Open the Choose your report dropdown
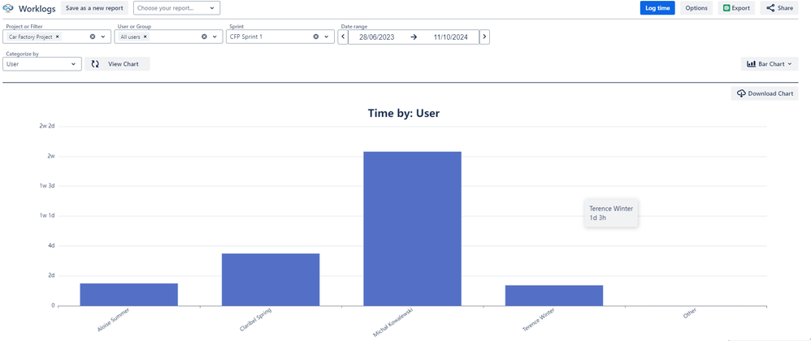Screen dimensions: 811x341 pos(177,8)
